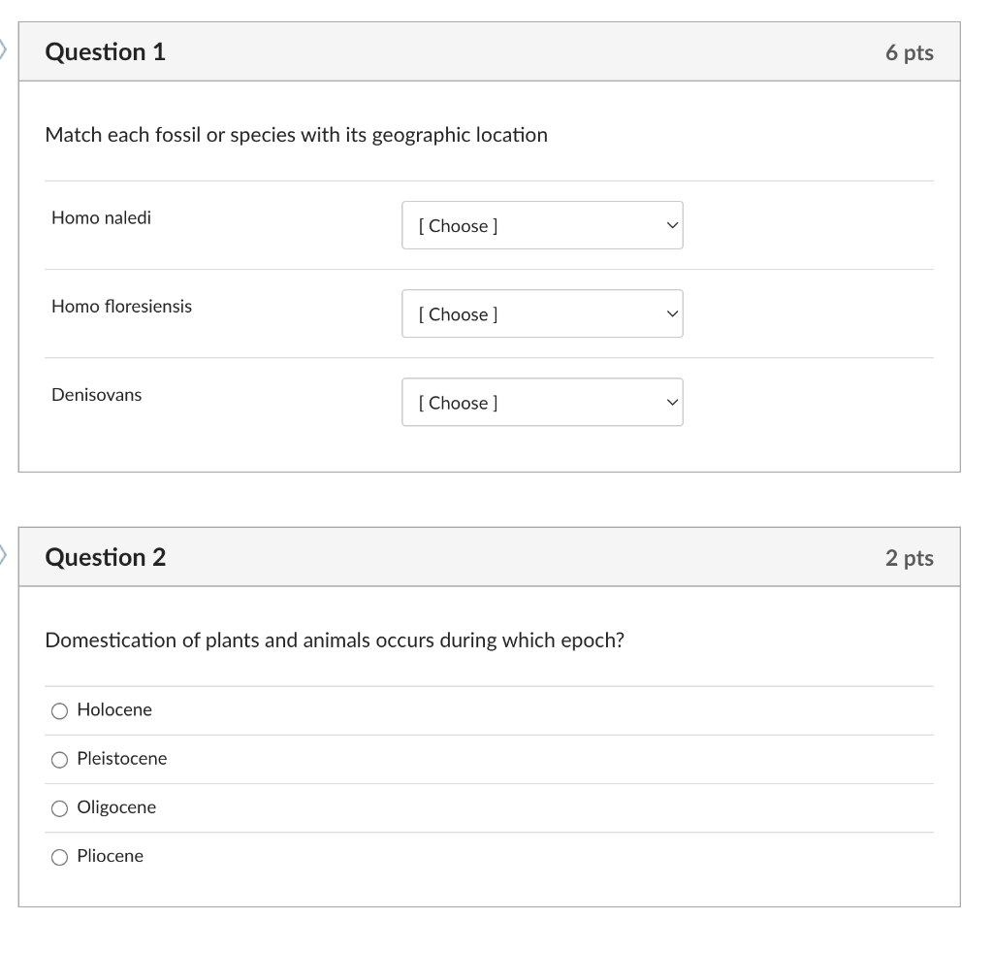This screenshot has height=953, width=993.
Task: Click the word Holocene answer text
Action: pyautogui.click(x=114, y=709)
